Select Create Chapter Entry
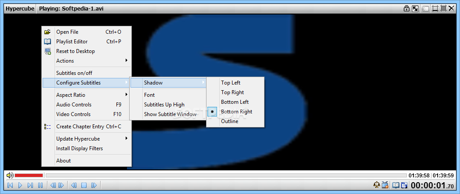 (87, 127)
